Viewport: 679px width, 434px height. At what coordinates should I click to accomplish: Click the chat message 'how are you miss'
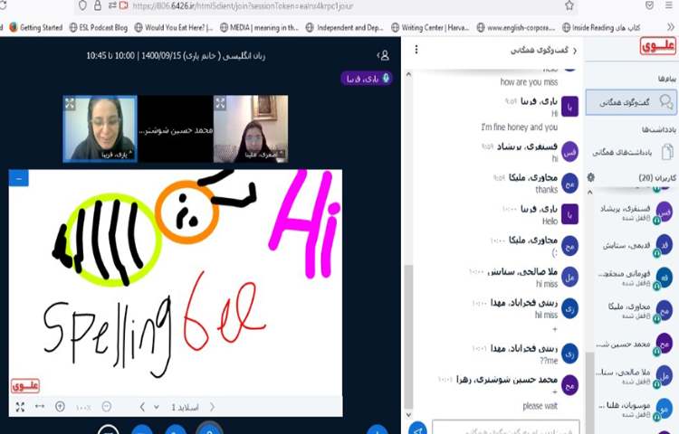click(x=529, y=82)
